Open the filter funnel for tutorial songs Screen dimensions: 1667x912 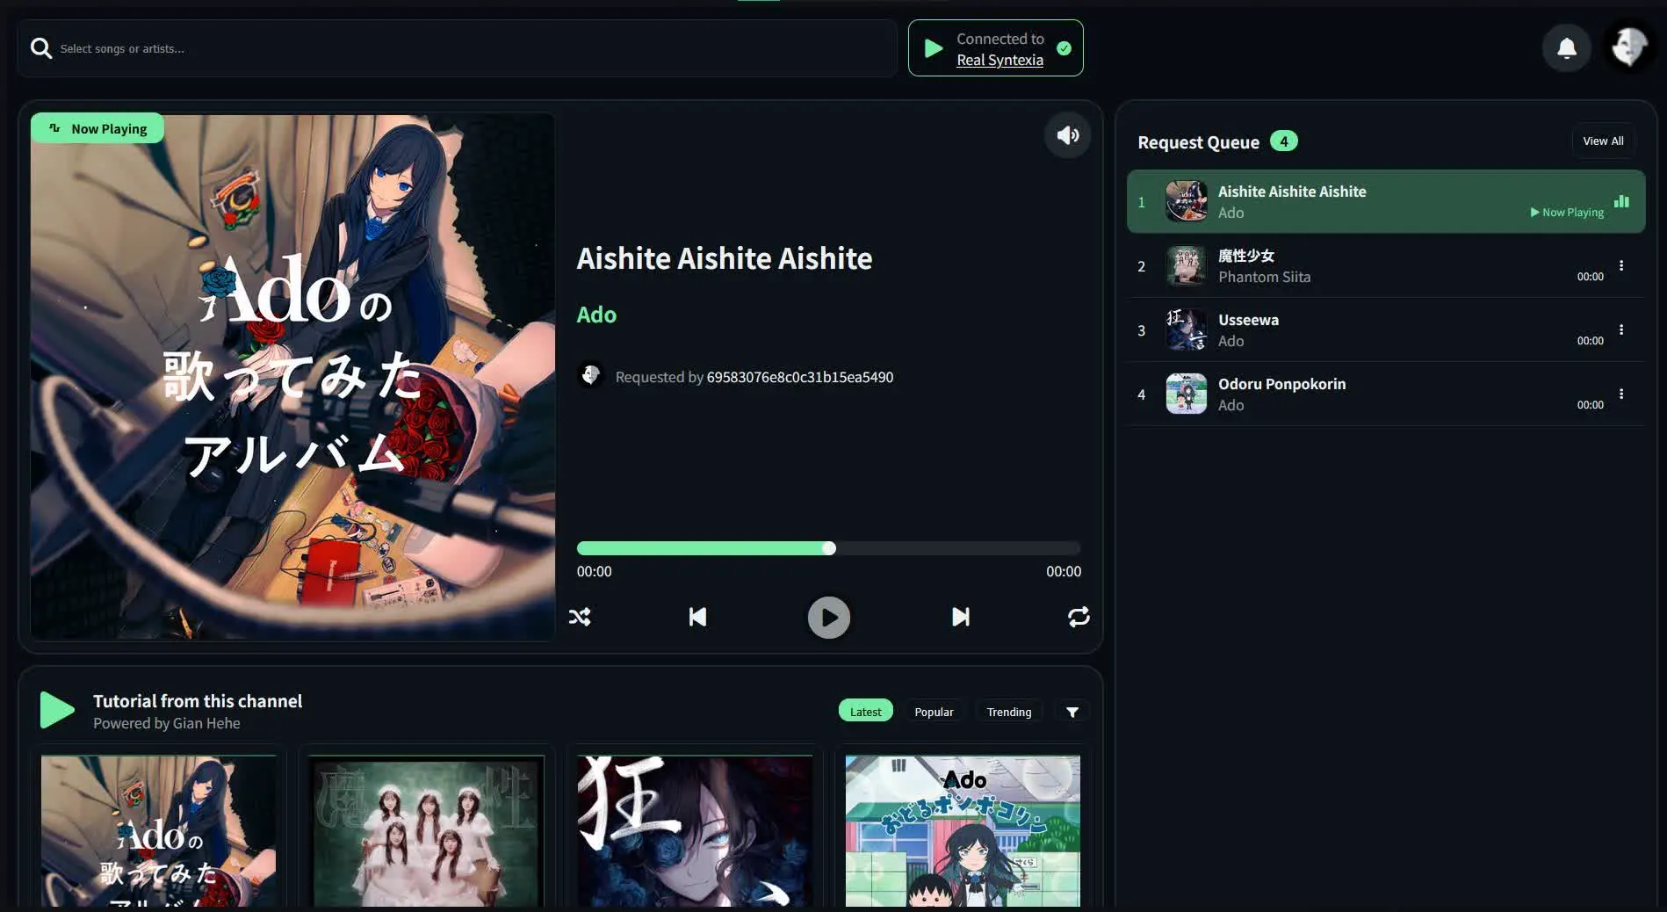(1072, 712)
